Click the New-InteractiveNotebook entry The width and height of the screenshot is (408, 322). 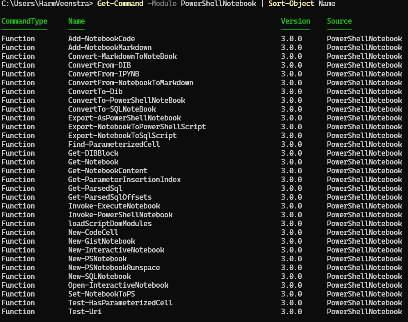coord(116,250)
